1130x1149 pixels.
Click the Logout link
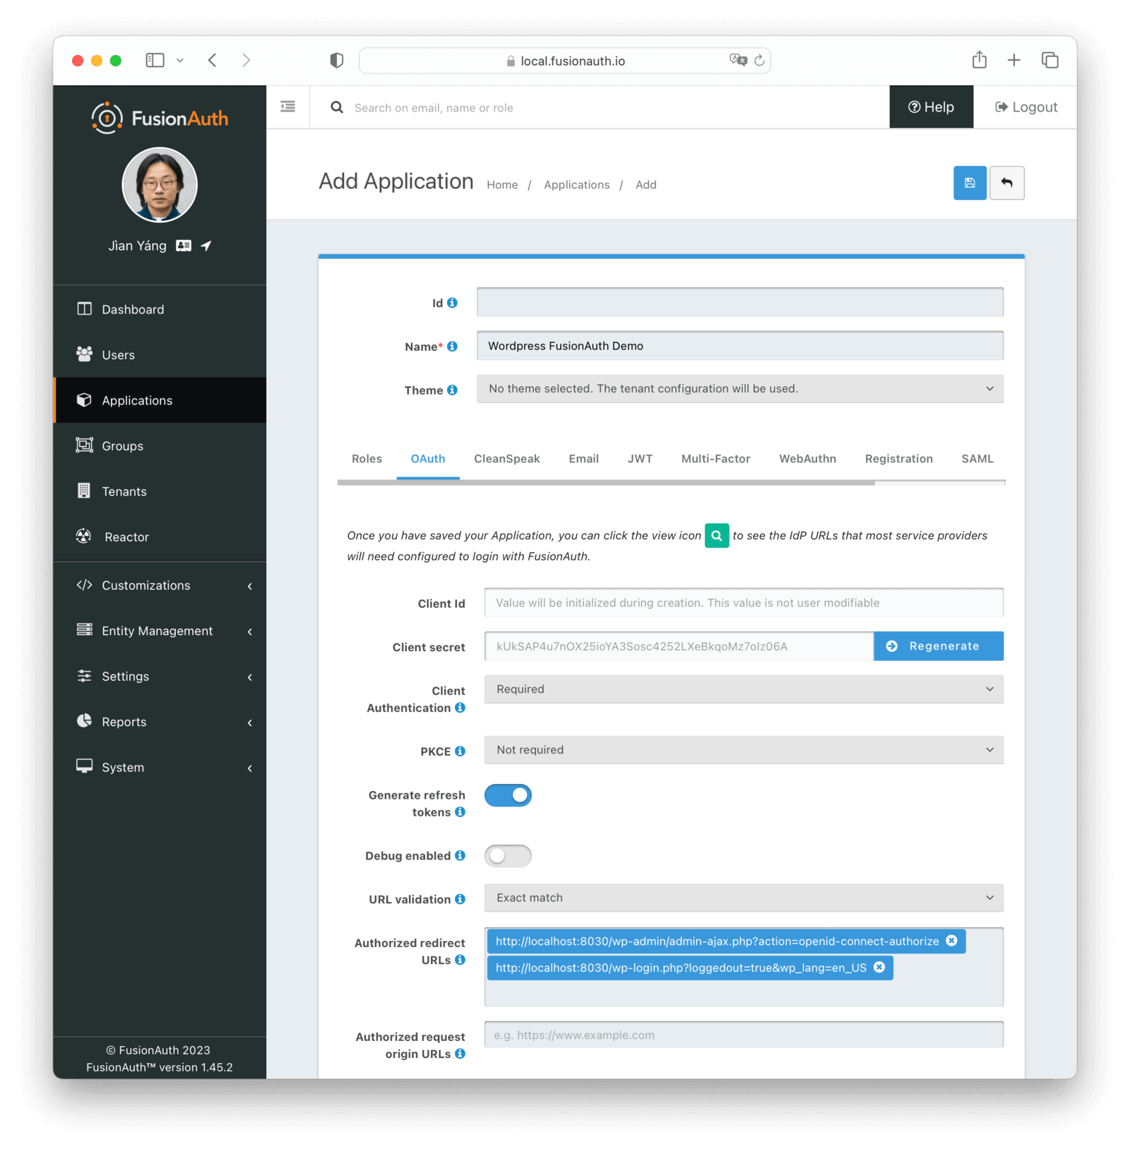pyautogui.click(x=1025, y=107)
